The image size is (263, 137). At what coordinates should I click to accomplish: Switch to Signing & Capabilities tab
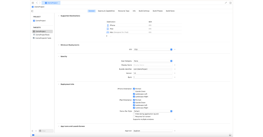pyautogui.click(x=106, y=11)
